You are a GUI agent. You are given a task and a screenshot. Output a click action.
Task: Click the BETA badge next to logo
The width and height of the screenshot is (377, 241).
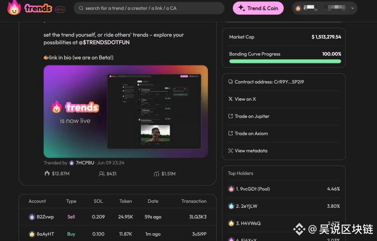pos(60,10)
